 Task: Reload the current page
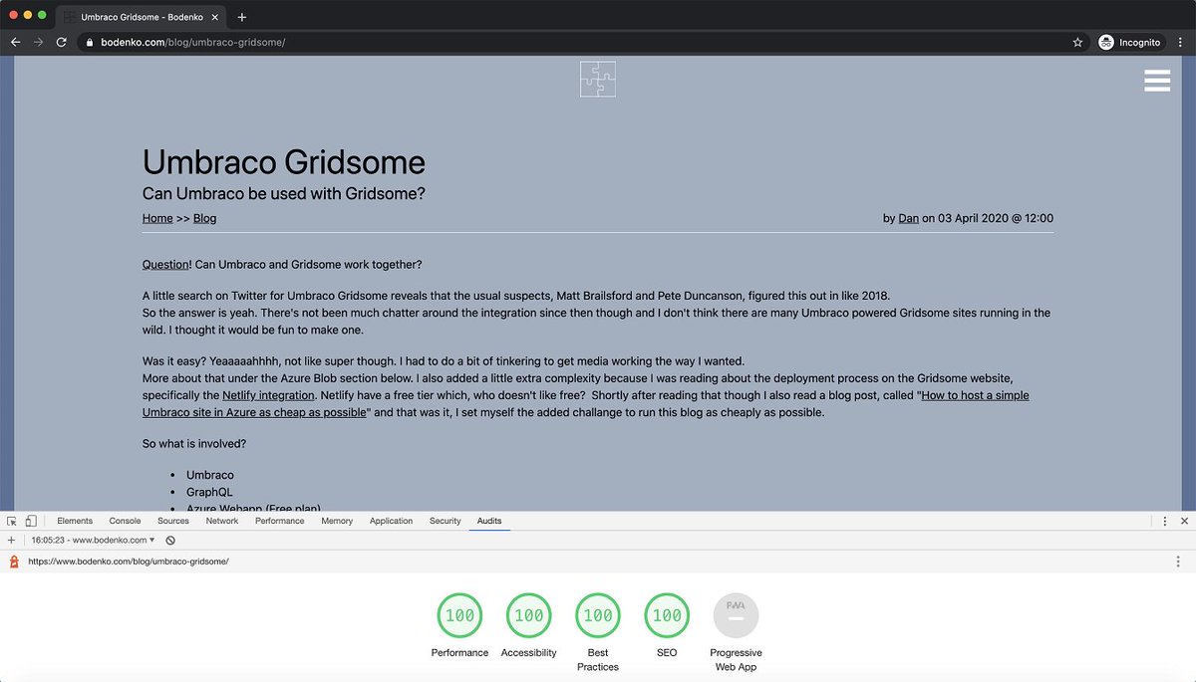(x=61, y=43)
